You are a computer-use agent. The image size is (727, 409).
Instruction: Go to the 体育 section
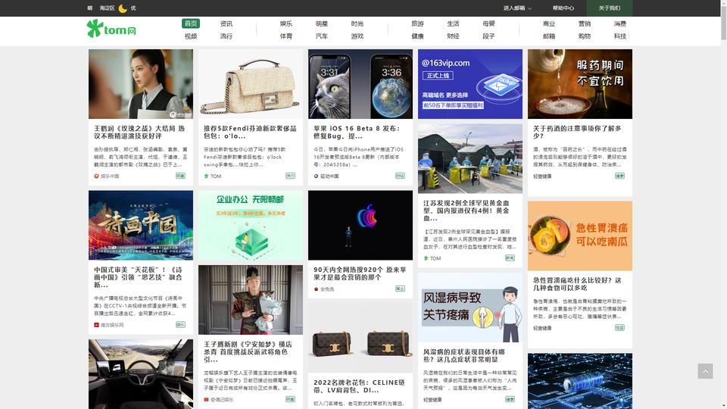(x=286, y=36)
